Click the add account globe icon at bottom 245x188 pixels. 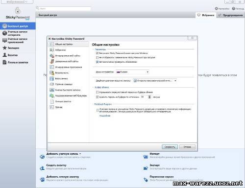(x=42, y=157)
